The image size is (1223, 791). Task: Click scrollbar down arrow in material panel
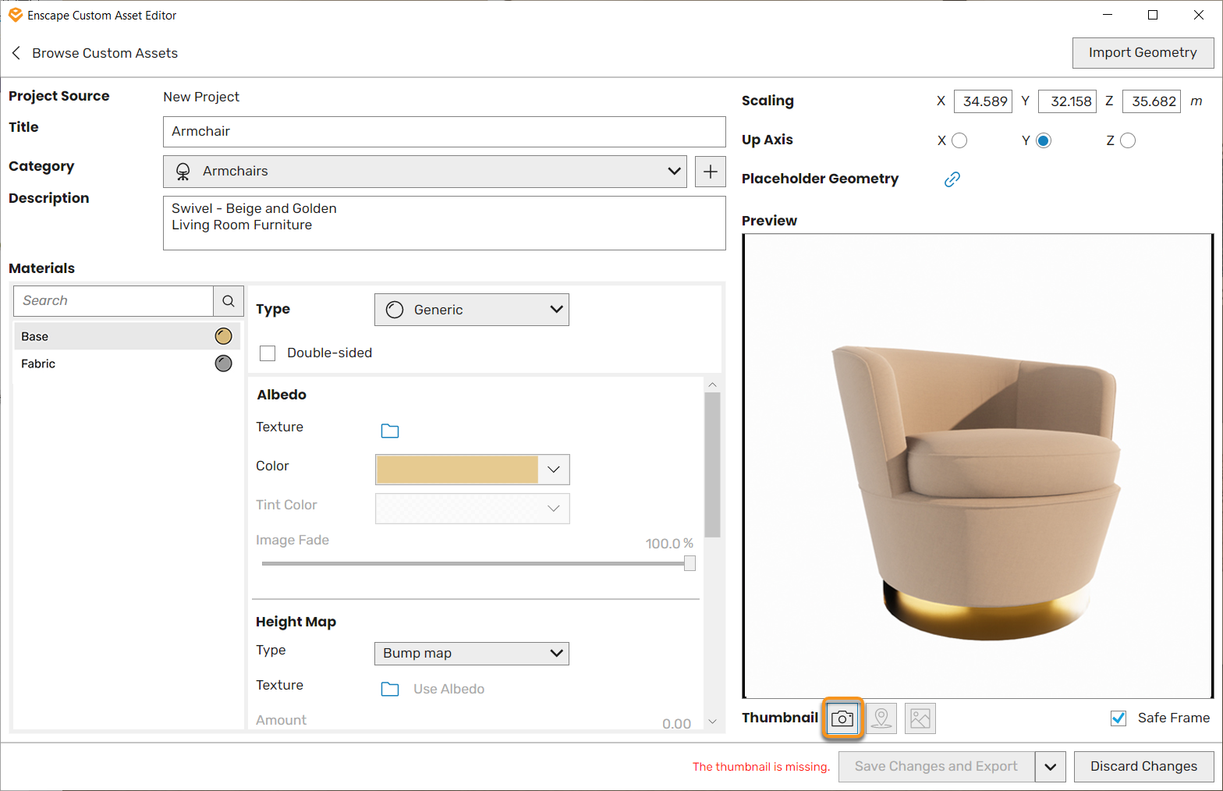click(712, 722)
